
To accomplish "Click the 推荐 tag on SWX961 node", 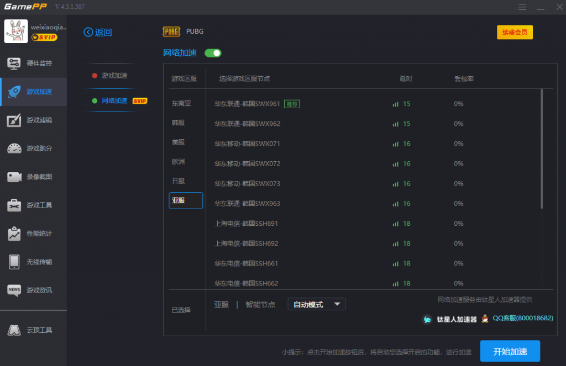I will point(292,104).
